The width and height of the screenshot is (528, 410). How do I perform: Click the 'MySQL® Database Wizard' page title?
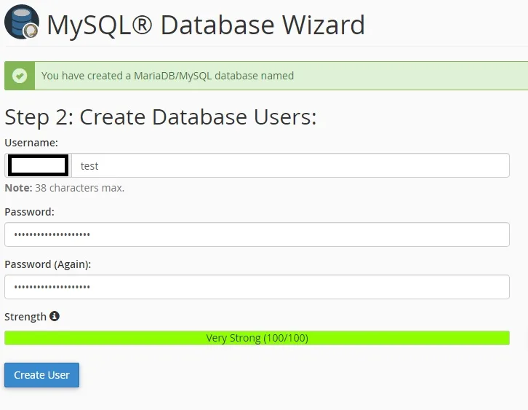tap(206, 25)
